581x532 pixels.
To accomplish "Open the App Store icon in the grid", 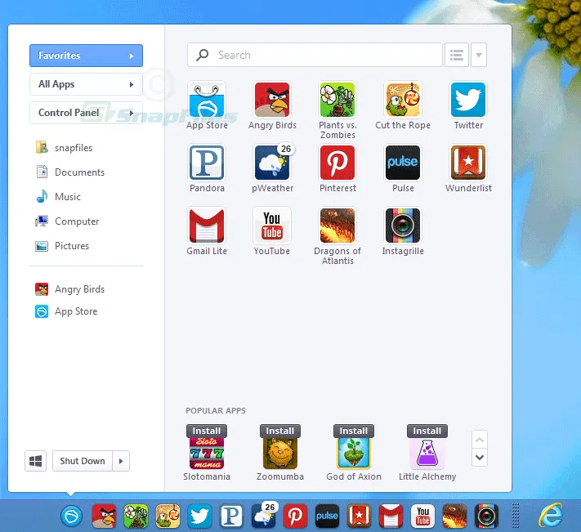I will pyautogui.click(x=207, y=100).
